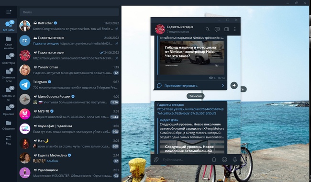
Task: Select the Все чаты folder tab
Action: pos(9,26)
